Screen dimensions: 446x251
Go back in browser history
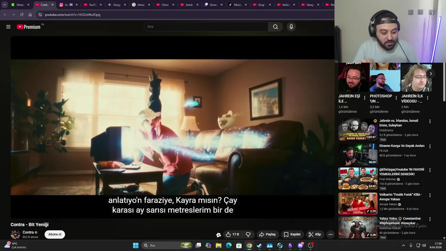(5, 15)
